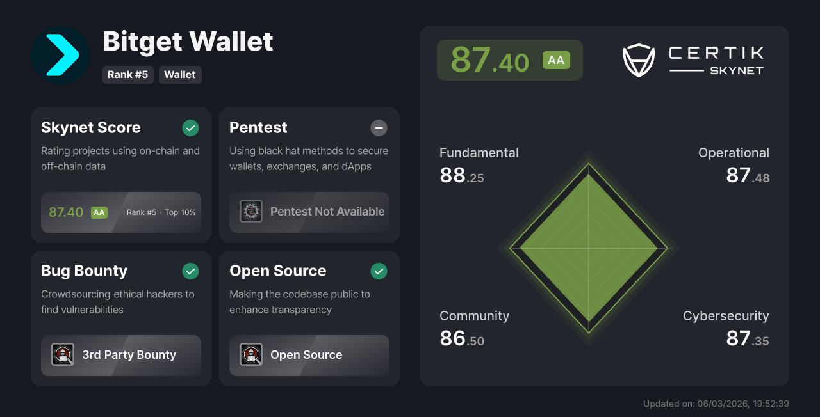Click the padlock icon beside Pentest Not Available
Image resolution: width=820 pixels, height=417 pixels.
250,211
